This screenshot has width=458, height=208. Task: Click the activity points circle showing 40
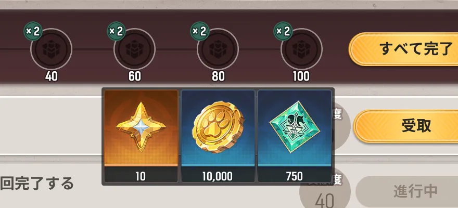[x=325, y=189]
